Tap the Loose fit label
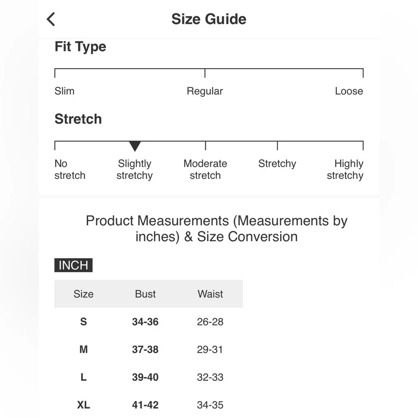This screenshot has height=418, width=418. 349,91
